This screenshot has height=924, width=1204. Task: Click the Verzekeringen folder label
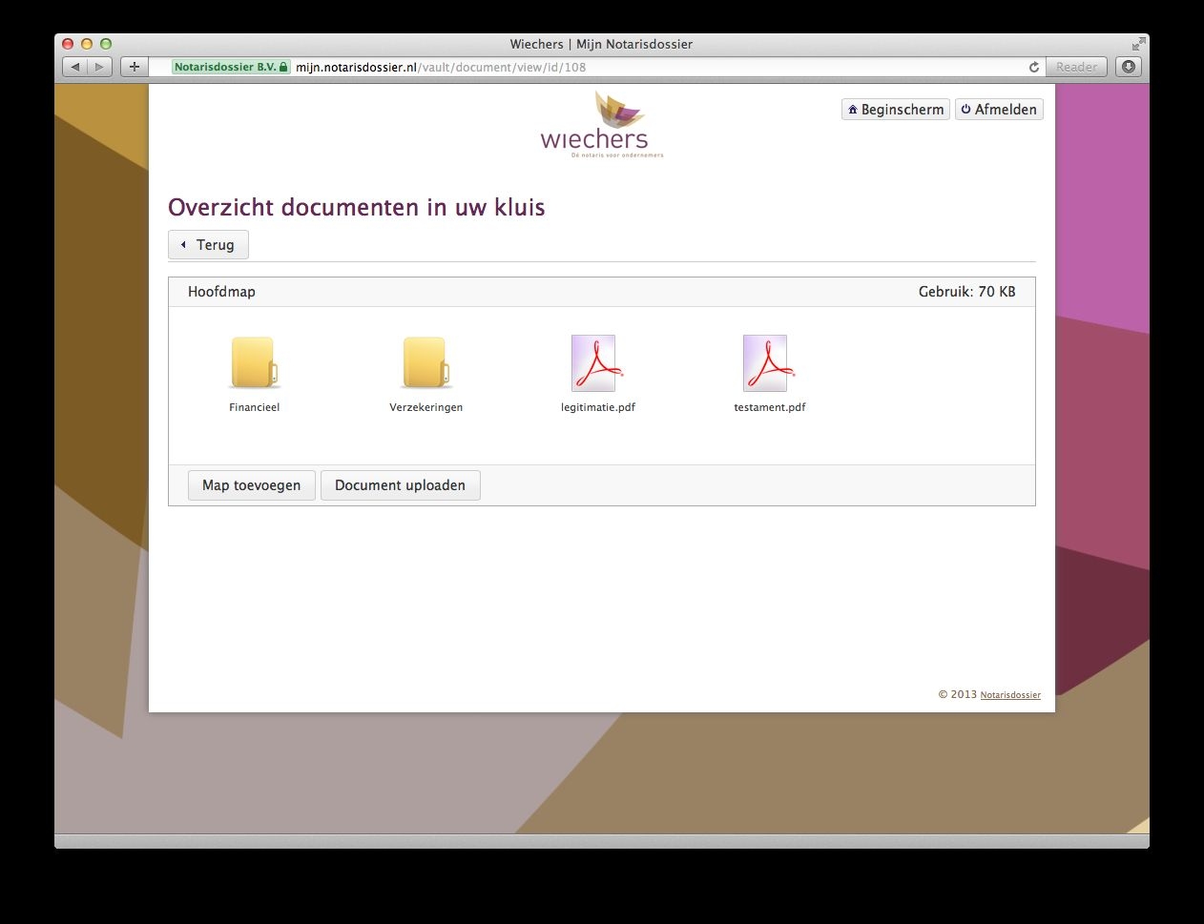(426, 407)
